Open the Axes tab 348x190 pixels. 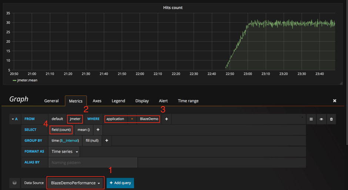pos(97,101)
